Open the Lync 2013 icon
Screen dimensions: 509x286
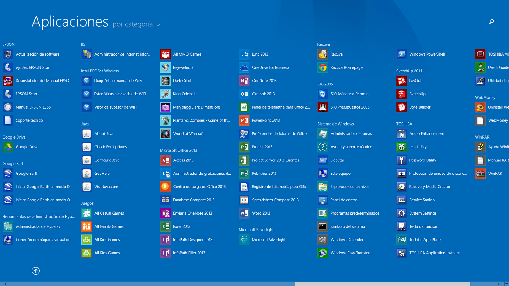pyautogui.click(x=244, y=54)
